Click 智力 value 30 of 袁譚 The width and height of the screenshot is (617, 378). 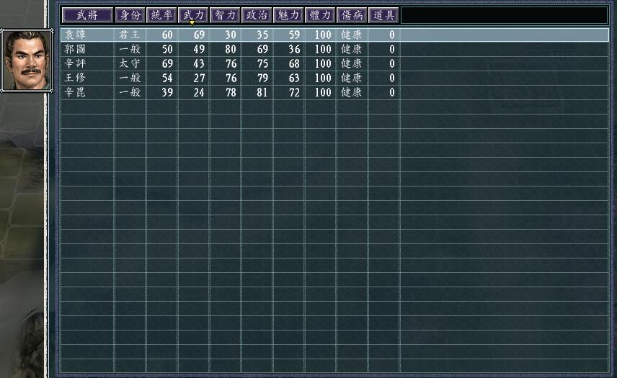pyautogui.click(x=231, y=35)
